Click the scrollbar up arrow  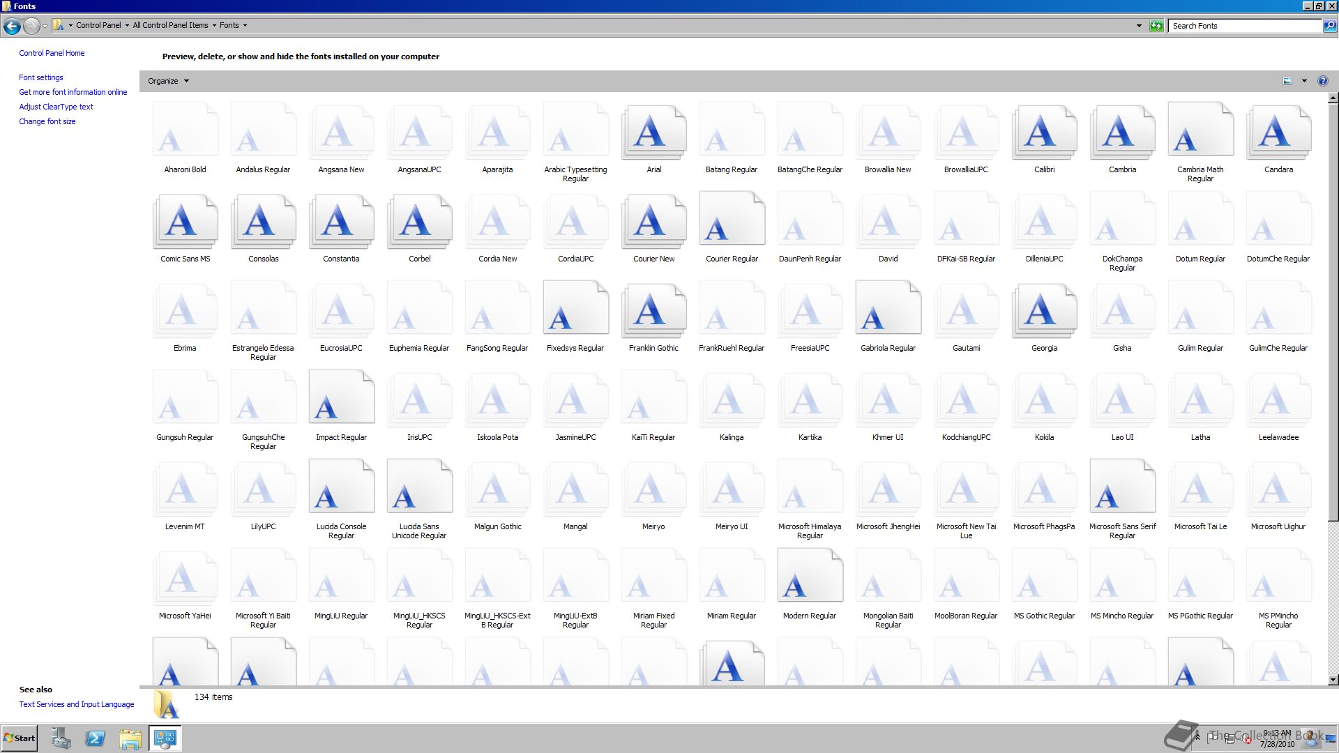click(x=1333, y=98)
